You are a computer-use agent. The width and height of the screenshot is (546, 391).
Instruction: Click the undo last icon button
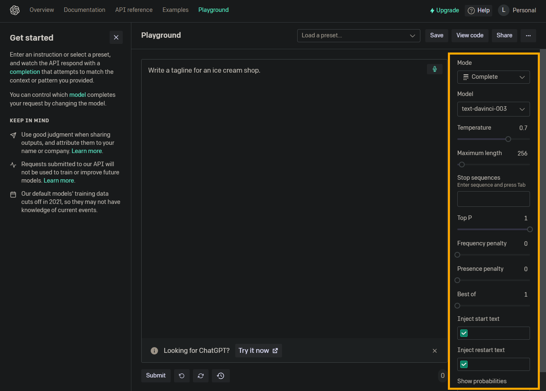pos(182,376)
